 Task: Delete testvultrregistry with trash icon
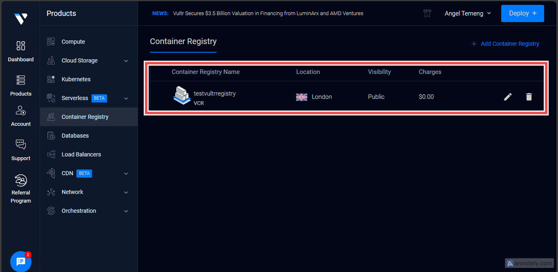(x=529, y=97)
